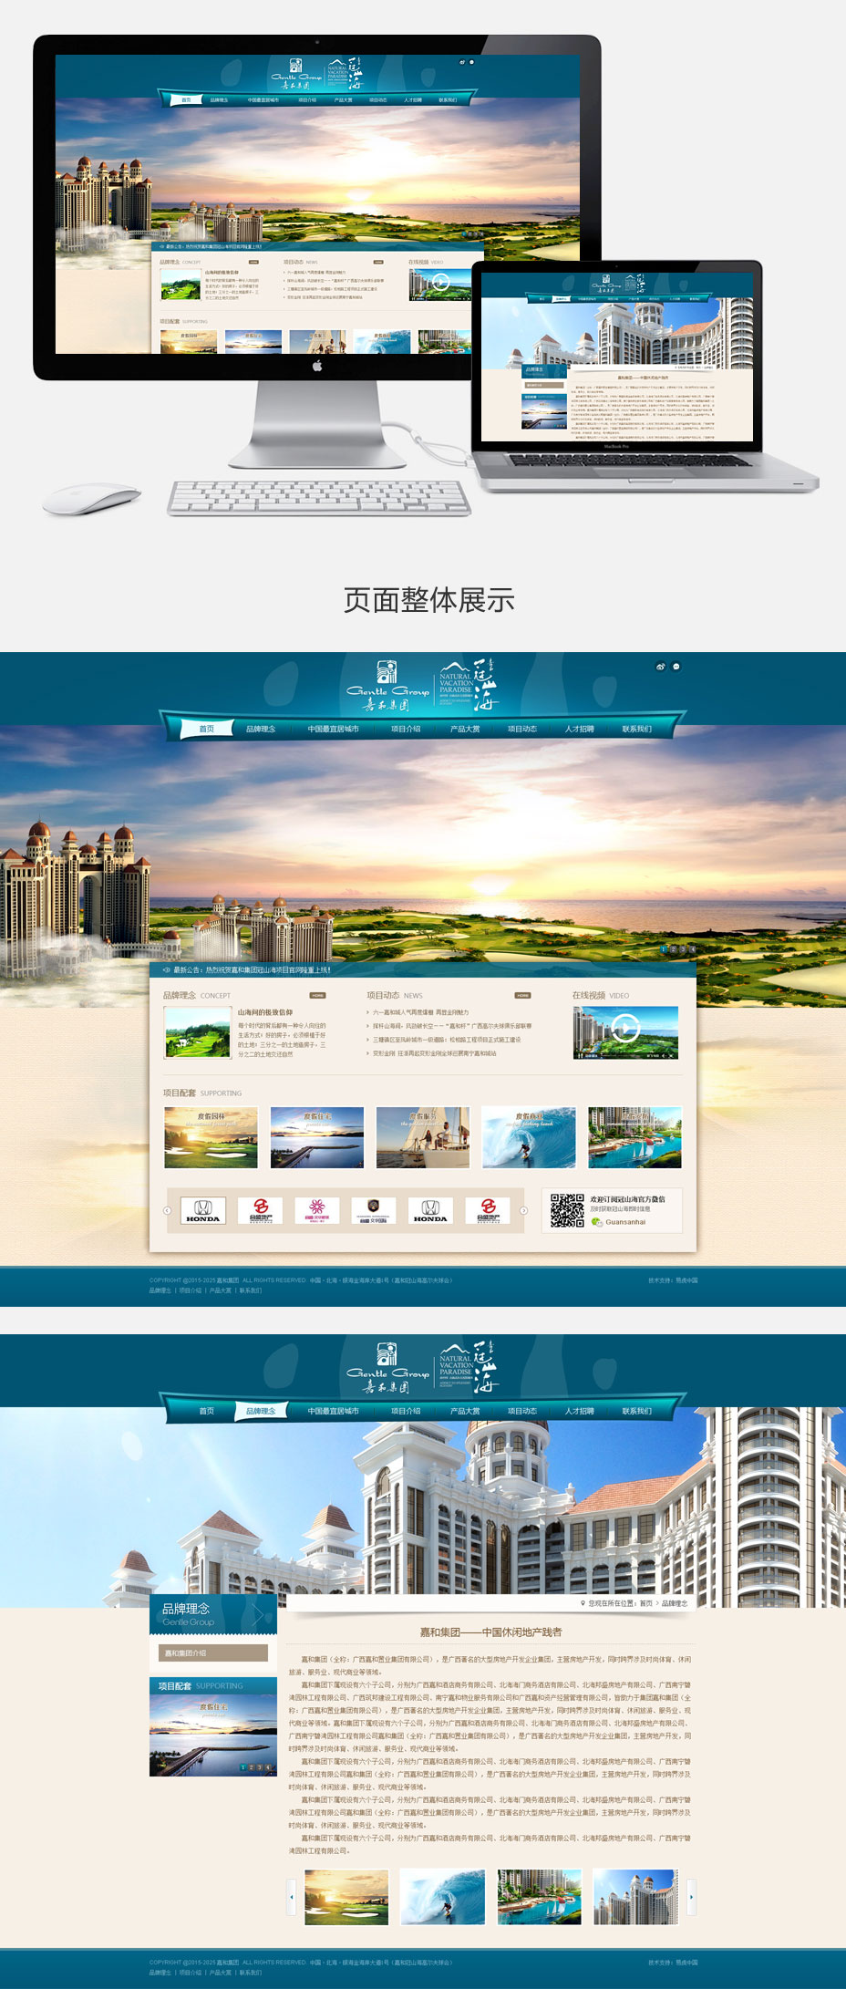
Task: Click the left arrow of partner logo carousel
Action: [x=167, y=1210]
